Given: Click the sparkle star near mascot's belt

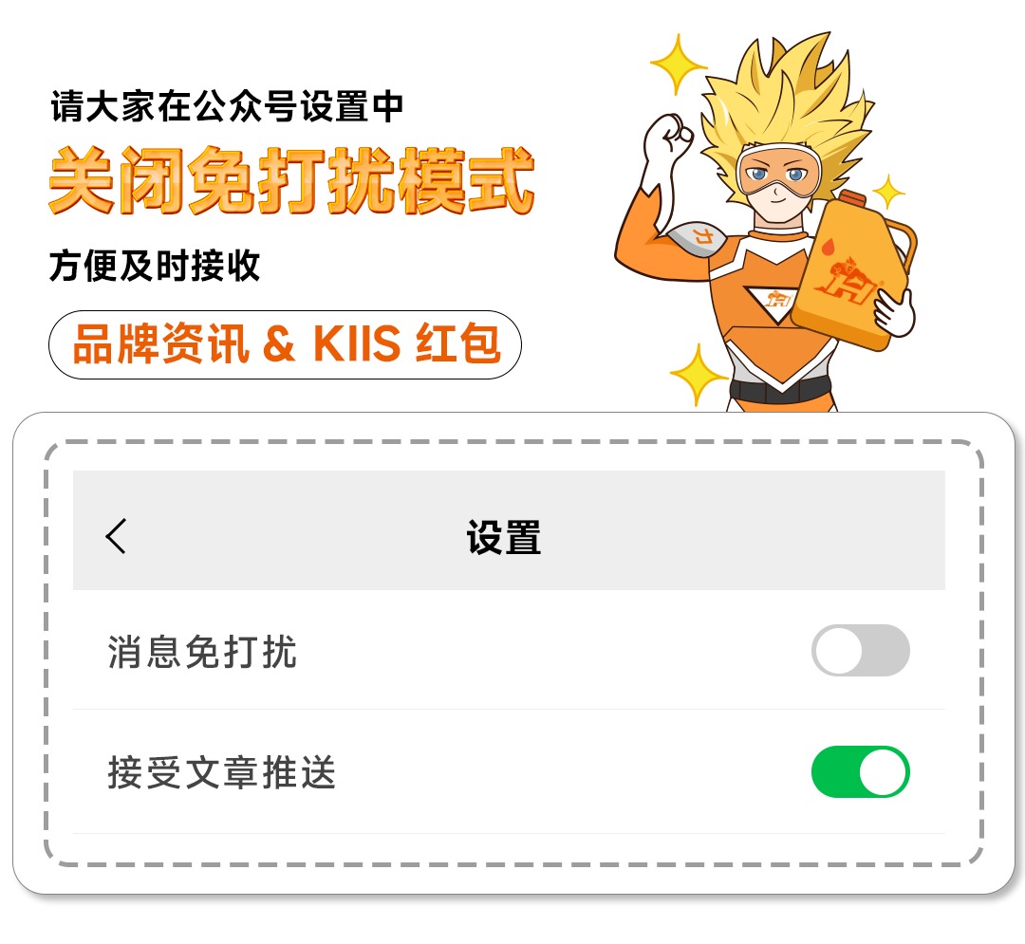Looking at the screenshot, I should click(x=699, y=375).
